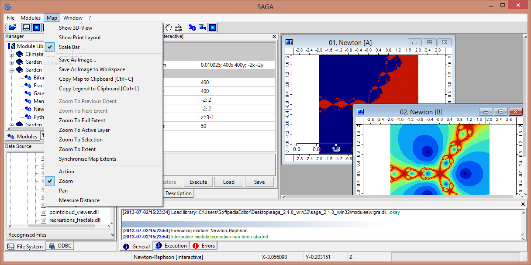The height and width of the screenshot is (265, 531).
Task: Click the Climate library book icon
Action: pos(20,54)
